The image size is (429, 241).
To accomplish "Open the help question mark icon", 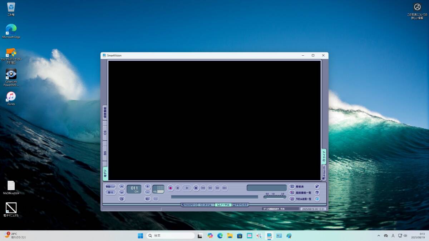I will click(x=317, y=193).
